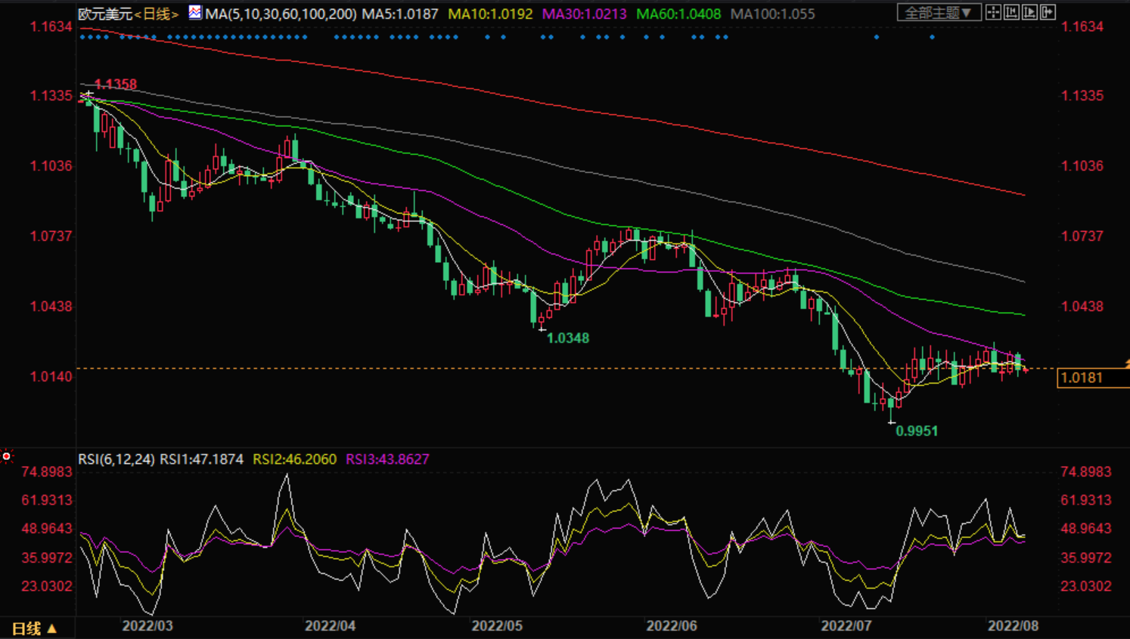Click the MA10:1.0192 legend value

point(490,14)
